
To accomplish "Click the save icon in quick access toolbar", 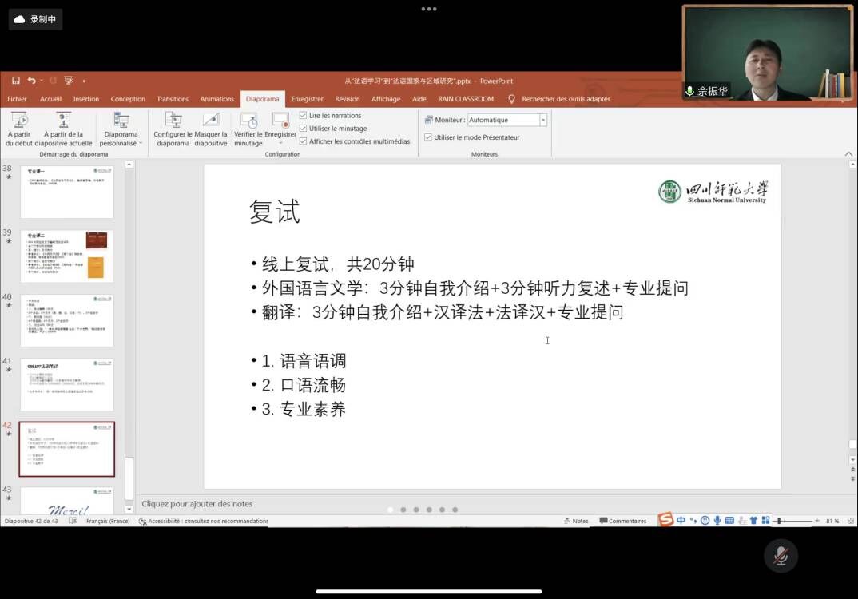I will click(x=16, y=81).
